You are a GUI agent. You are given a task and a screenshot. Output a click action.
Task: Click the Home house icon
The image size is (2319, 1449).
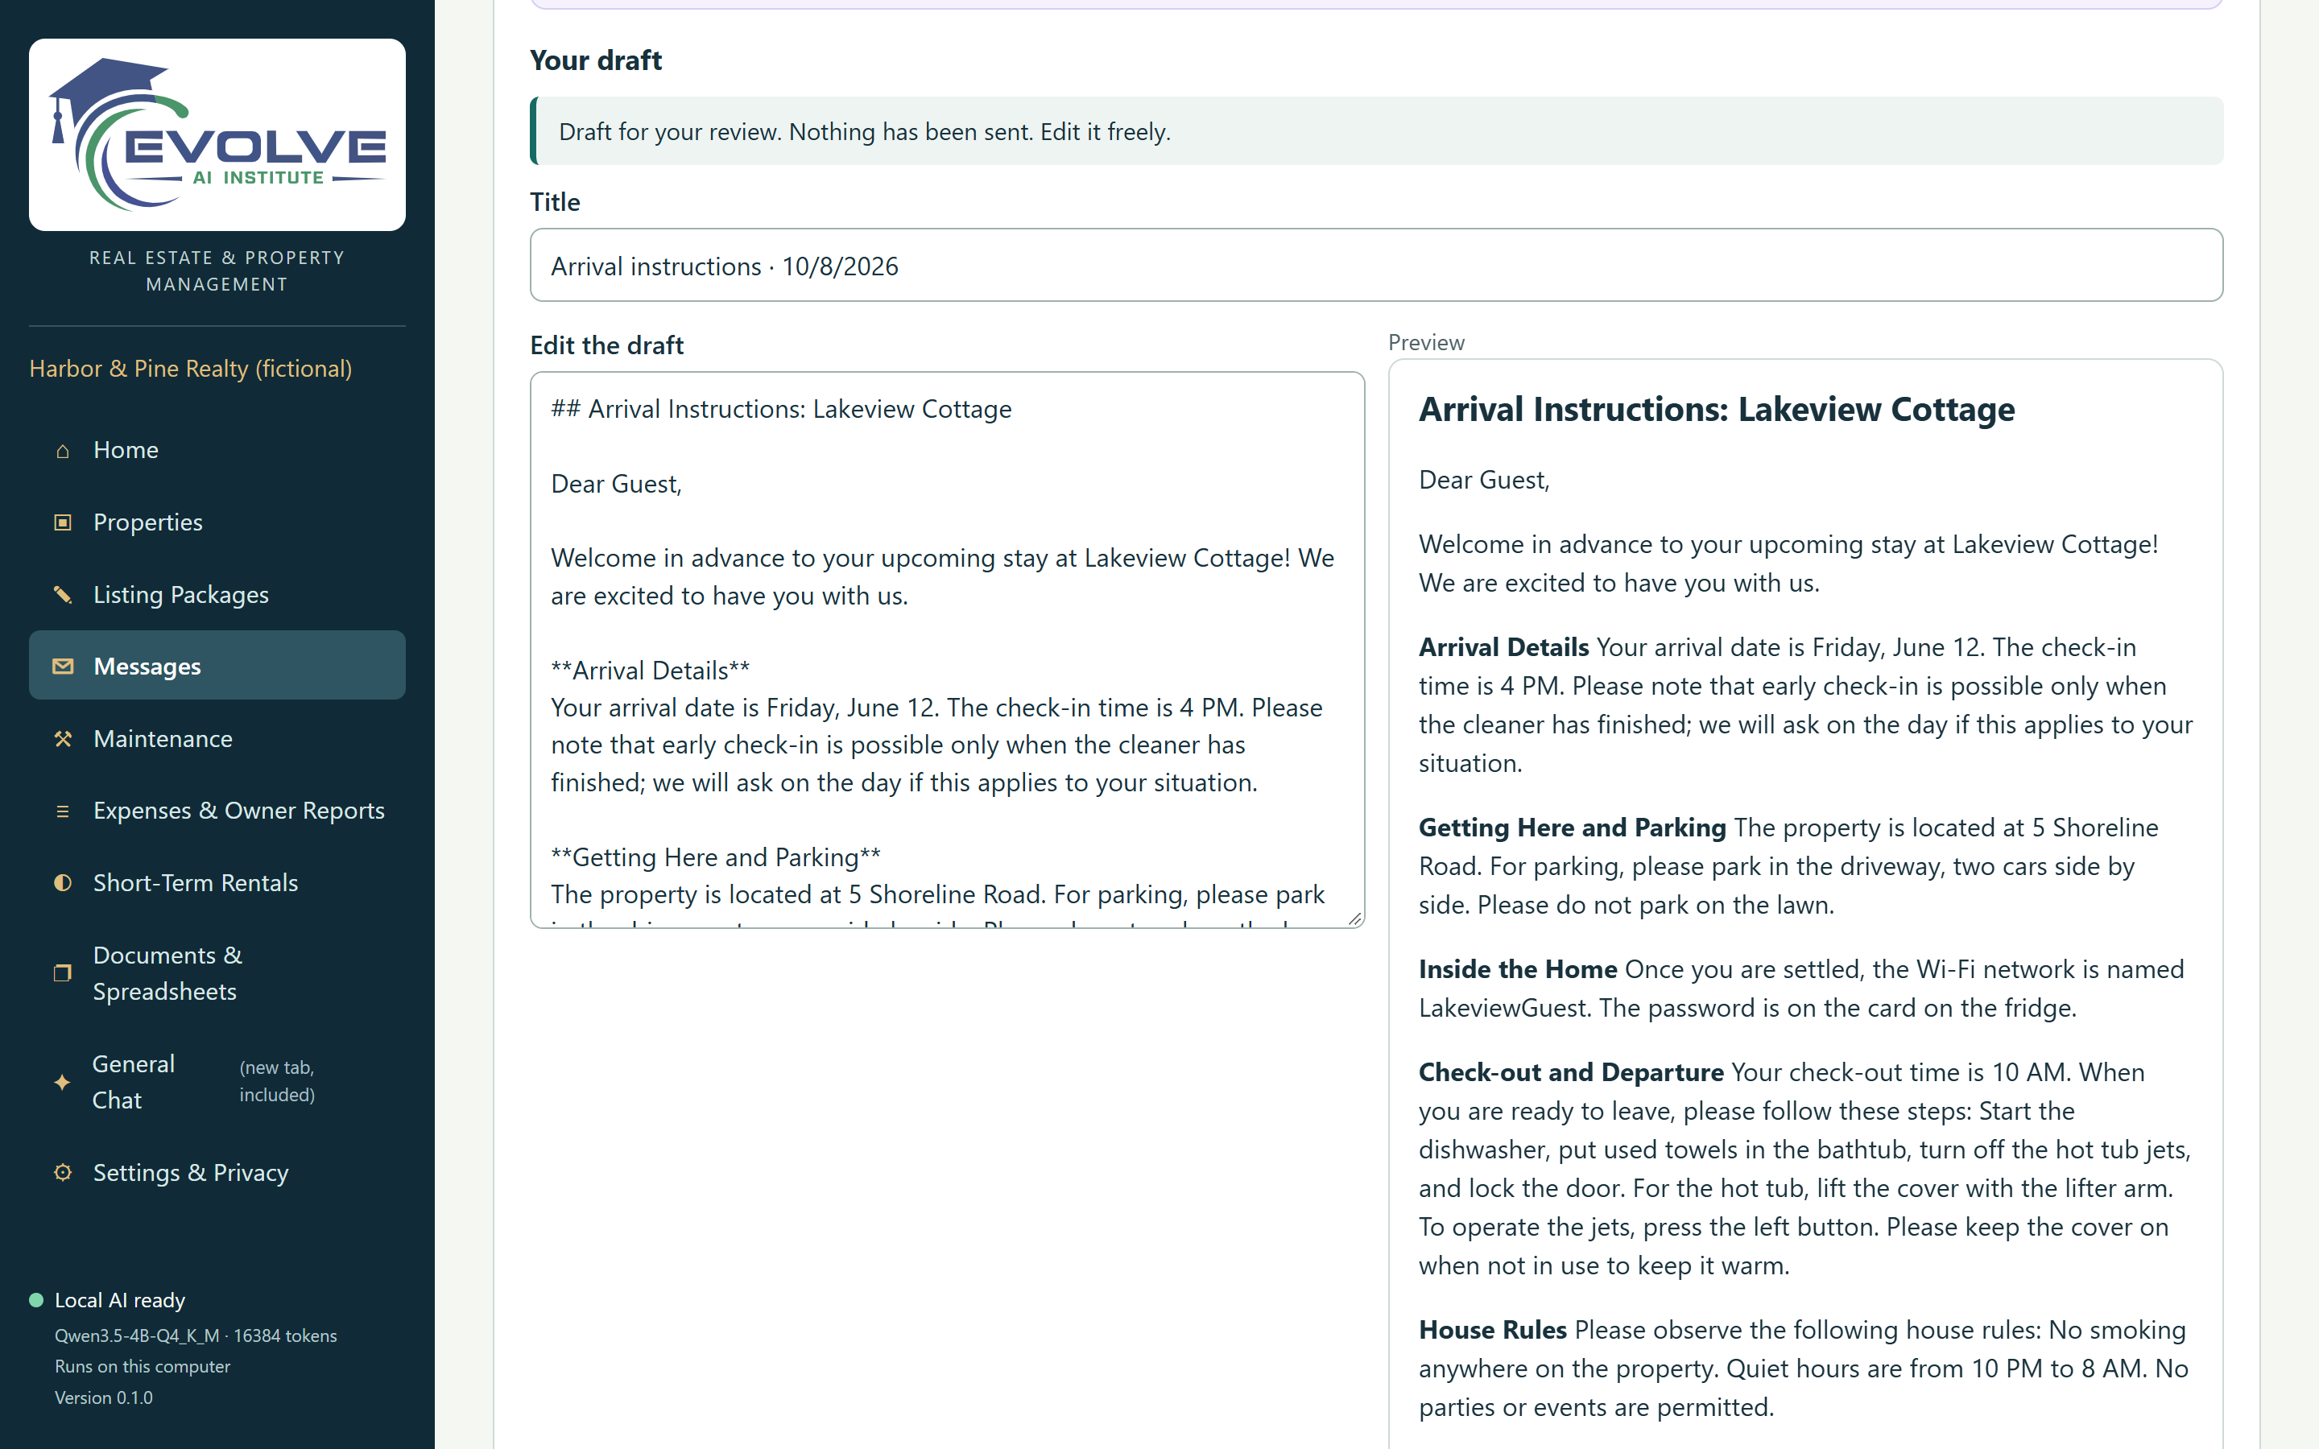click(62, 451)
